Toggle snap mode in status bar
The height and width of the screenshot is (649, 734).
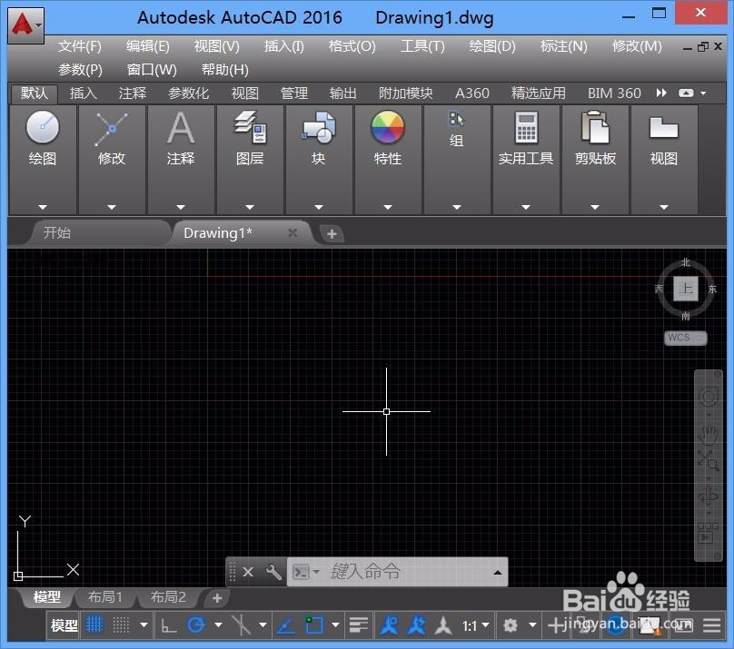121,625
